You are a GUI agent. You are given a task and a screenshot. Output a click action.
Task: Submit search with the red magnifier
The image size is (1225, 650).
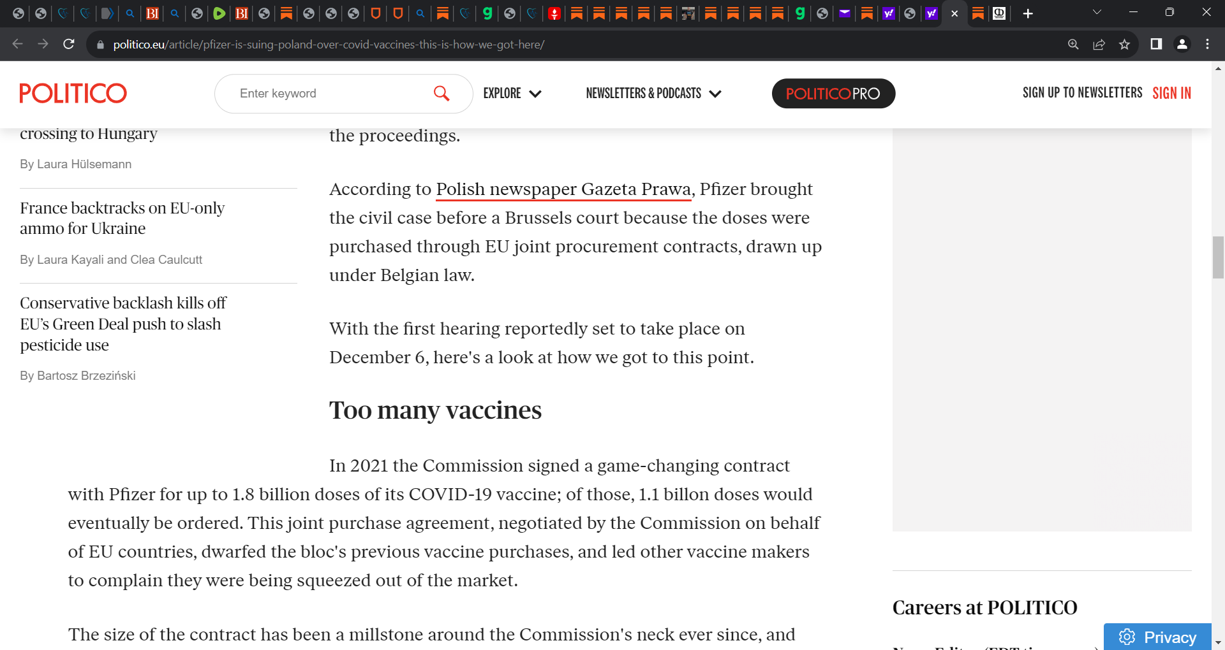[442, 94]
